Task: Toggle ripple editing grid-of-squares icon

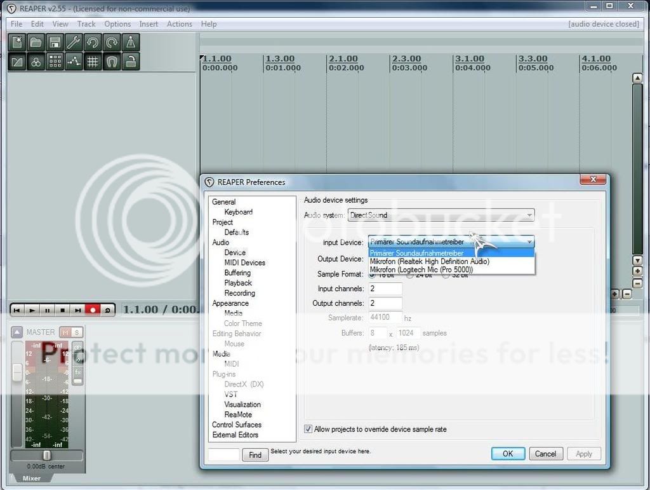Action: 55,62
